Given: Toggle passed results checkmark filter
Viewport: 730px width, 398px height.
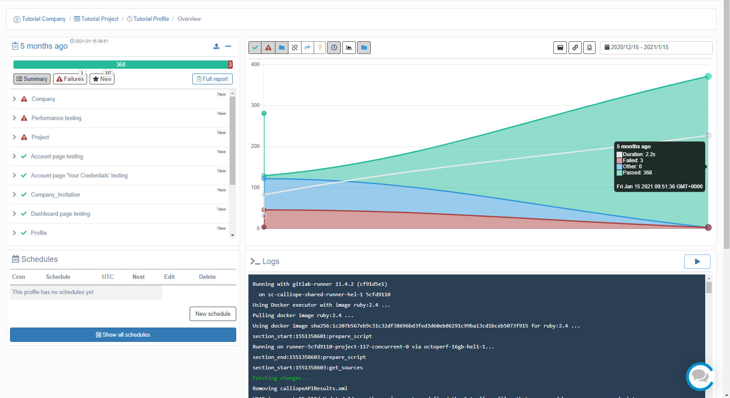Looking at the screenshot, I should [x=255, y=47].
